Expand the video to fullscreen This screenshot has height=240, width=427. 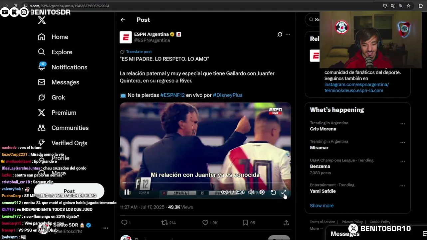click(284, 192)
